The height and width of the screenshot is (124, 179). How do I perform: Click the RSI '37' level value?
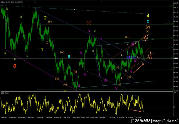click(174, 107)
